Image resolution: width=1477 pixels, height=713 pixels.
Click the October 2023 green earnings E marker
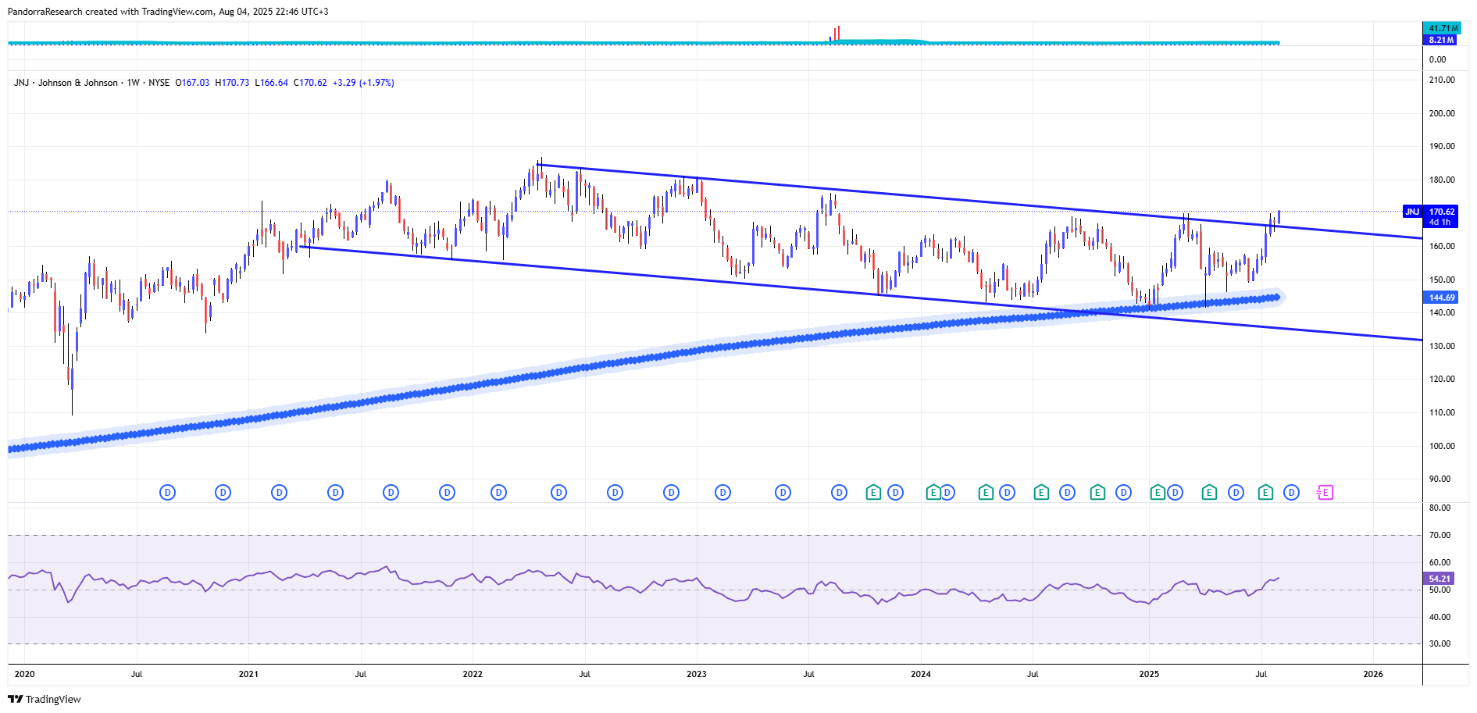(x=873, y=493)
